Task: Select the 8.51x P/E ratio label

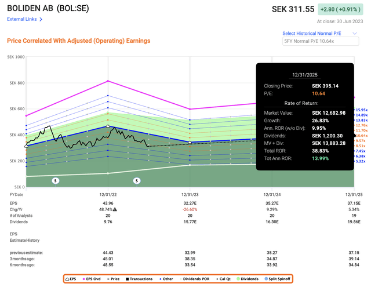Action: [361, 146]
